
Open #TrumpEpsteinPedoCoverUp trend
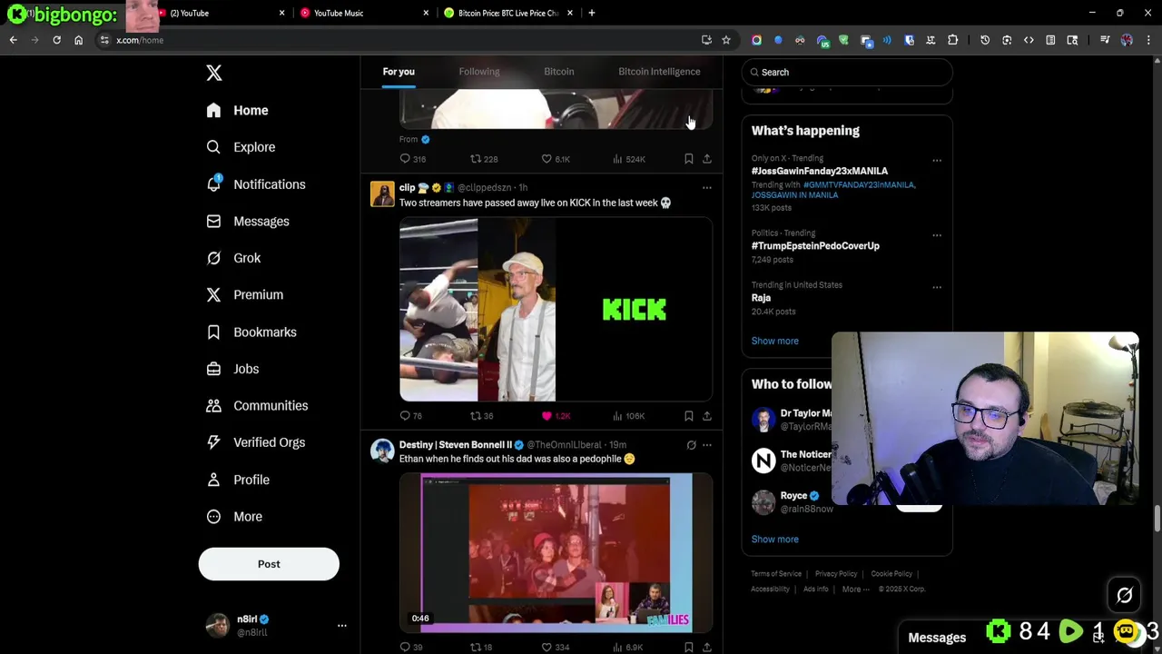coord(815,246)
